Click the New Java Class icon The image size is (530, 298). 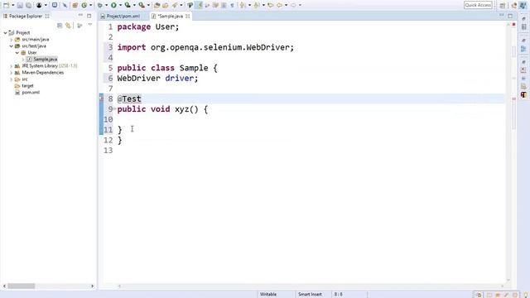[x=84, y=5]
